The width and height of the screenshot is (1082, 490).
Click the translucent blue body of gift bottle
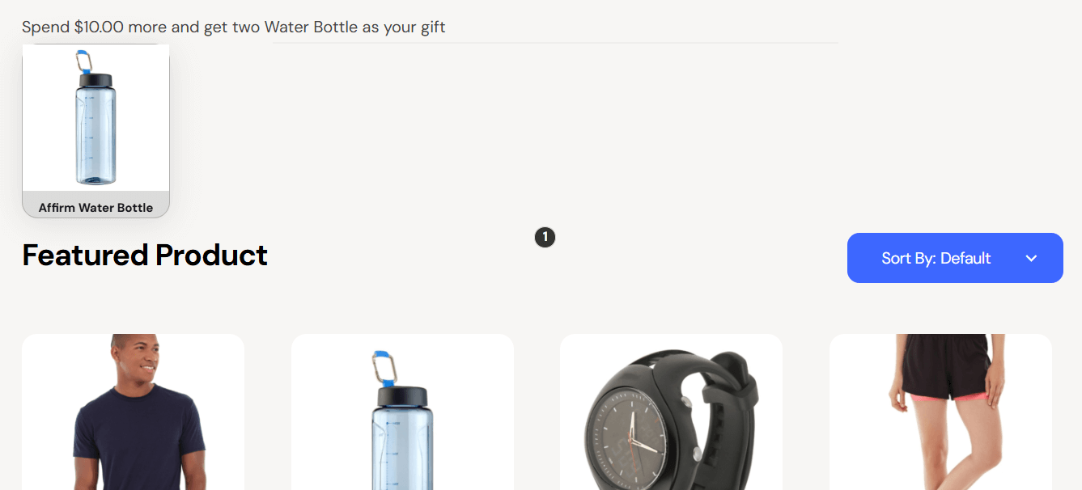point(95,136)
